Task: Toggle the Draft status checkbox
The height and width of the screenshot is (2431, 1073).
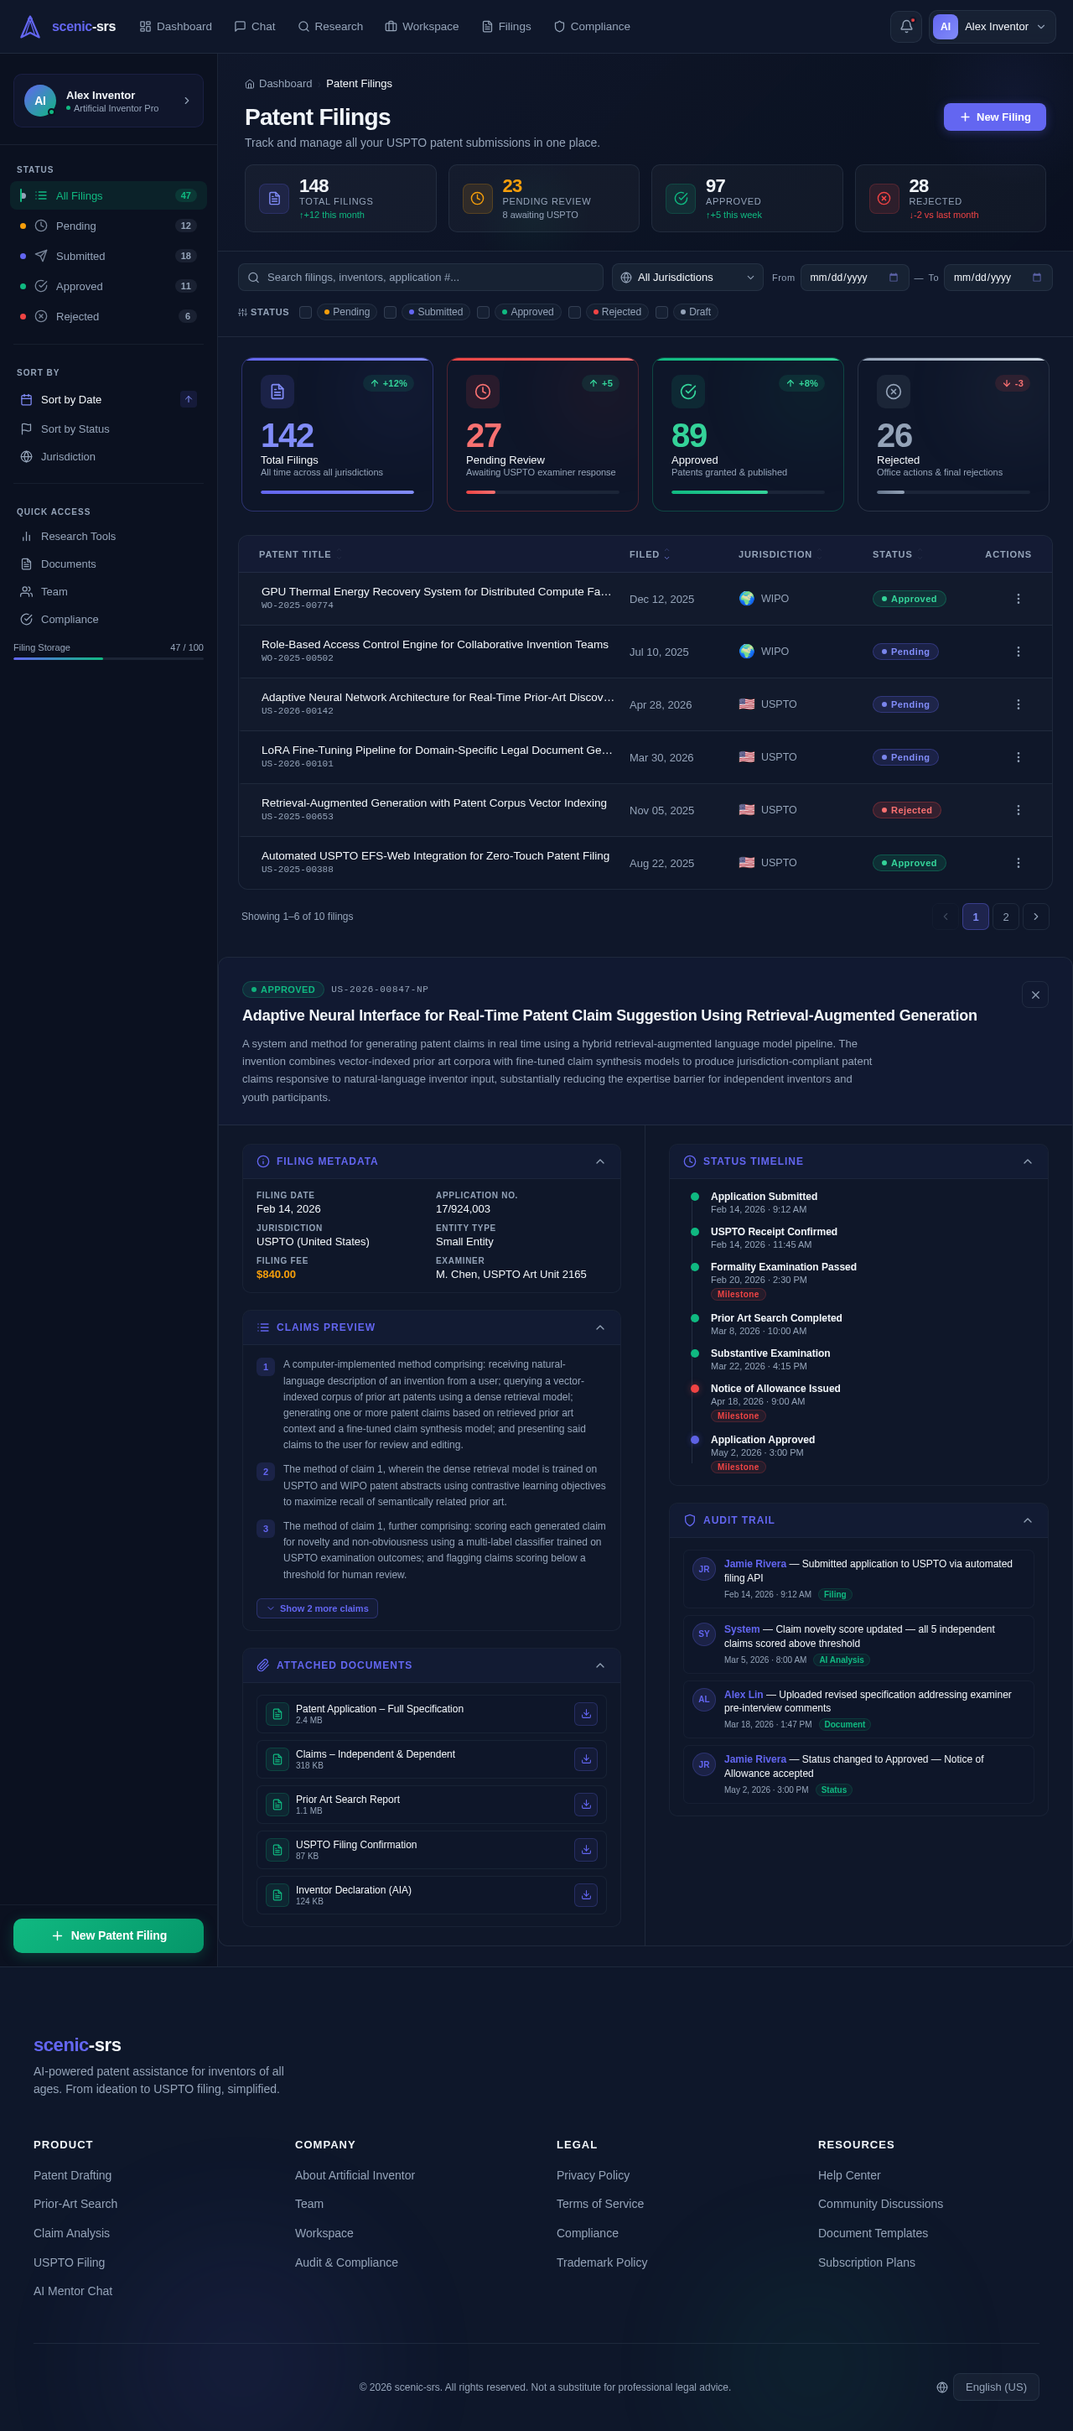Action: [x=661, y=313]
